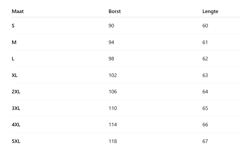Viewport: 240px width, 158px height.
Task: Click Lengte value 62 for size L
Action: (205, 59)
